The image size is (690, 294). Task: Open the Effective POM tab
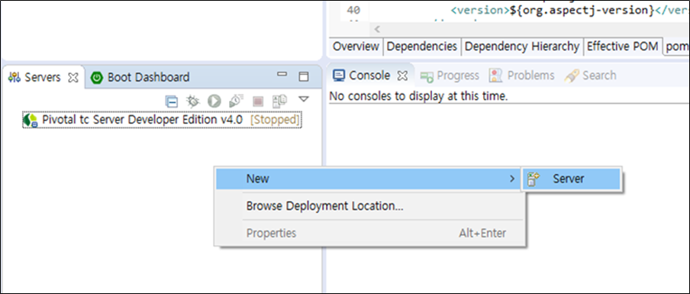(x=623, y=47)
